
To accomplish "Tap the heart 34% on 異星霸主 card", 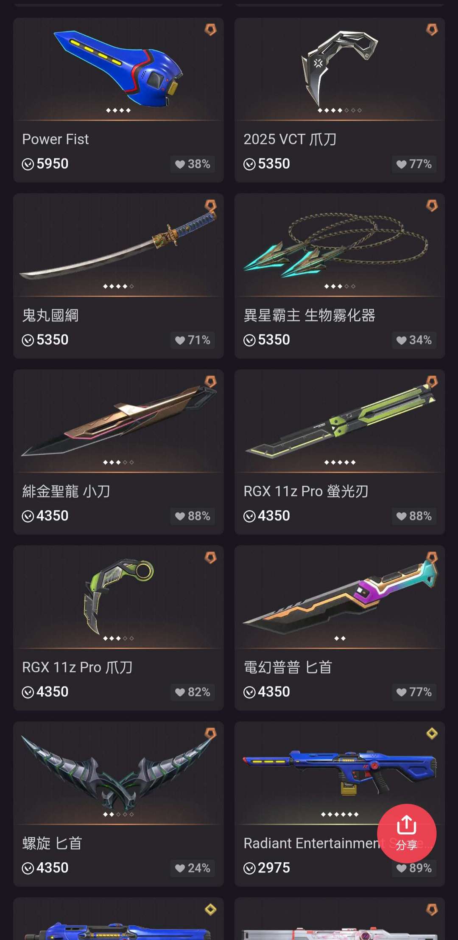I will [414, 340].
